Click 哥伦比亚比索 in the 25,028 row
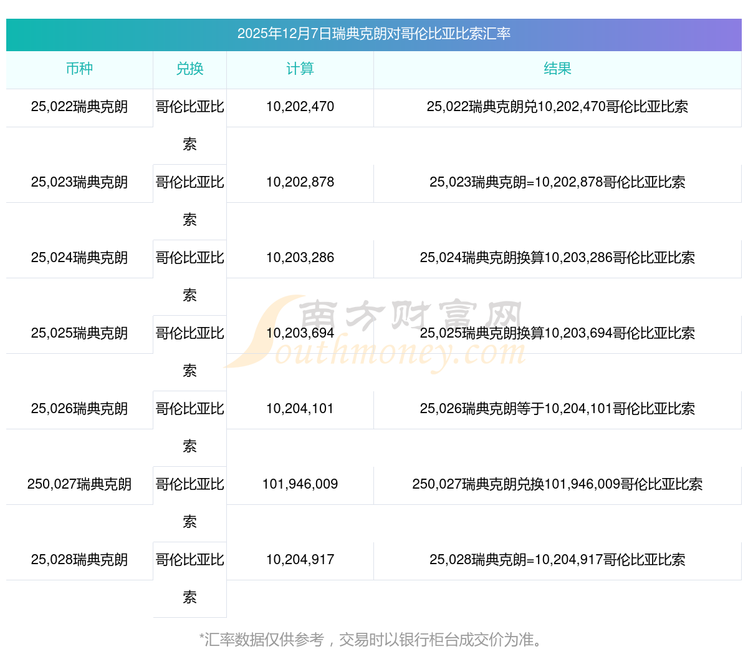Image resolution: width=748 pixels, height=659 pixels. [189, 578]
